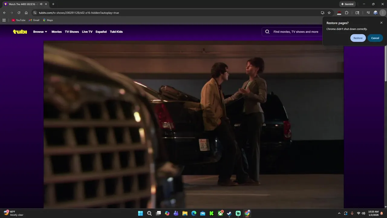Open the Chrome profile avatar
This screenshot has height=218, width=387.
point(376,13)
